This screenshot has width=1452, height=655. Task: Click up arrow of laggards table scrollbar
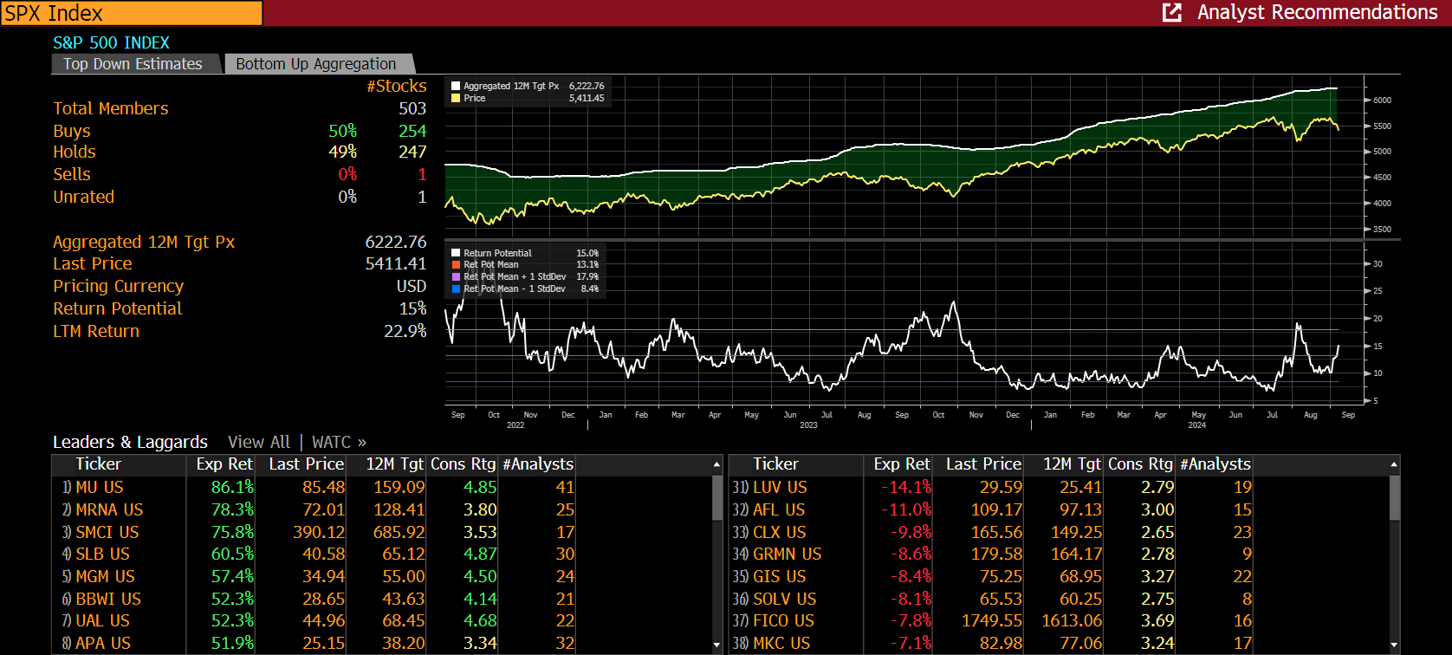[1394, 465]
